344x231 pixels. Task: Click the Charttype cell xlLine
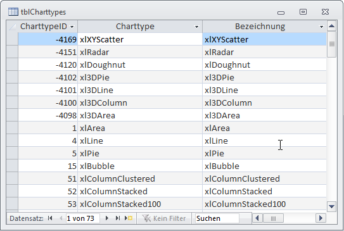click(x=140, y=140)
